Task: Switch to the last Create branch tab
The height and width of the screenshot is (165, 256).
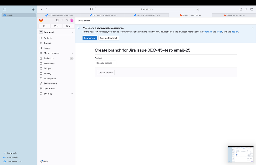Action: tap(234, 15)
